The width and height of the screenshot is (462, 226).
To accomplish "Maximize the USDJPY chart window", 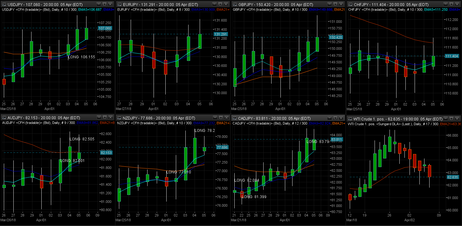I will [104, 4].
